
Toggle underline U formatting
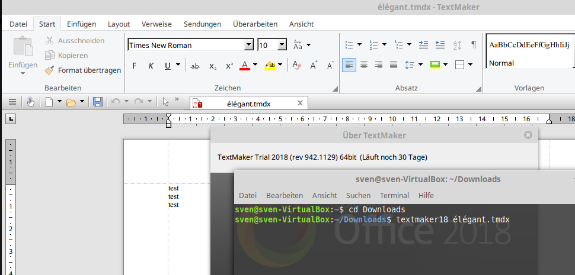tap(168, 66)
